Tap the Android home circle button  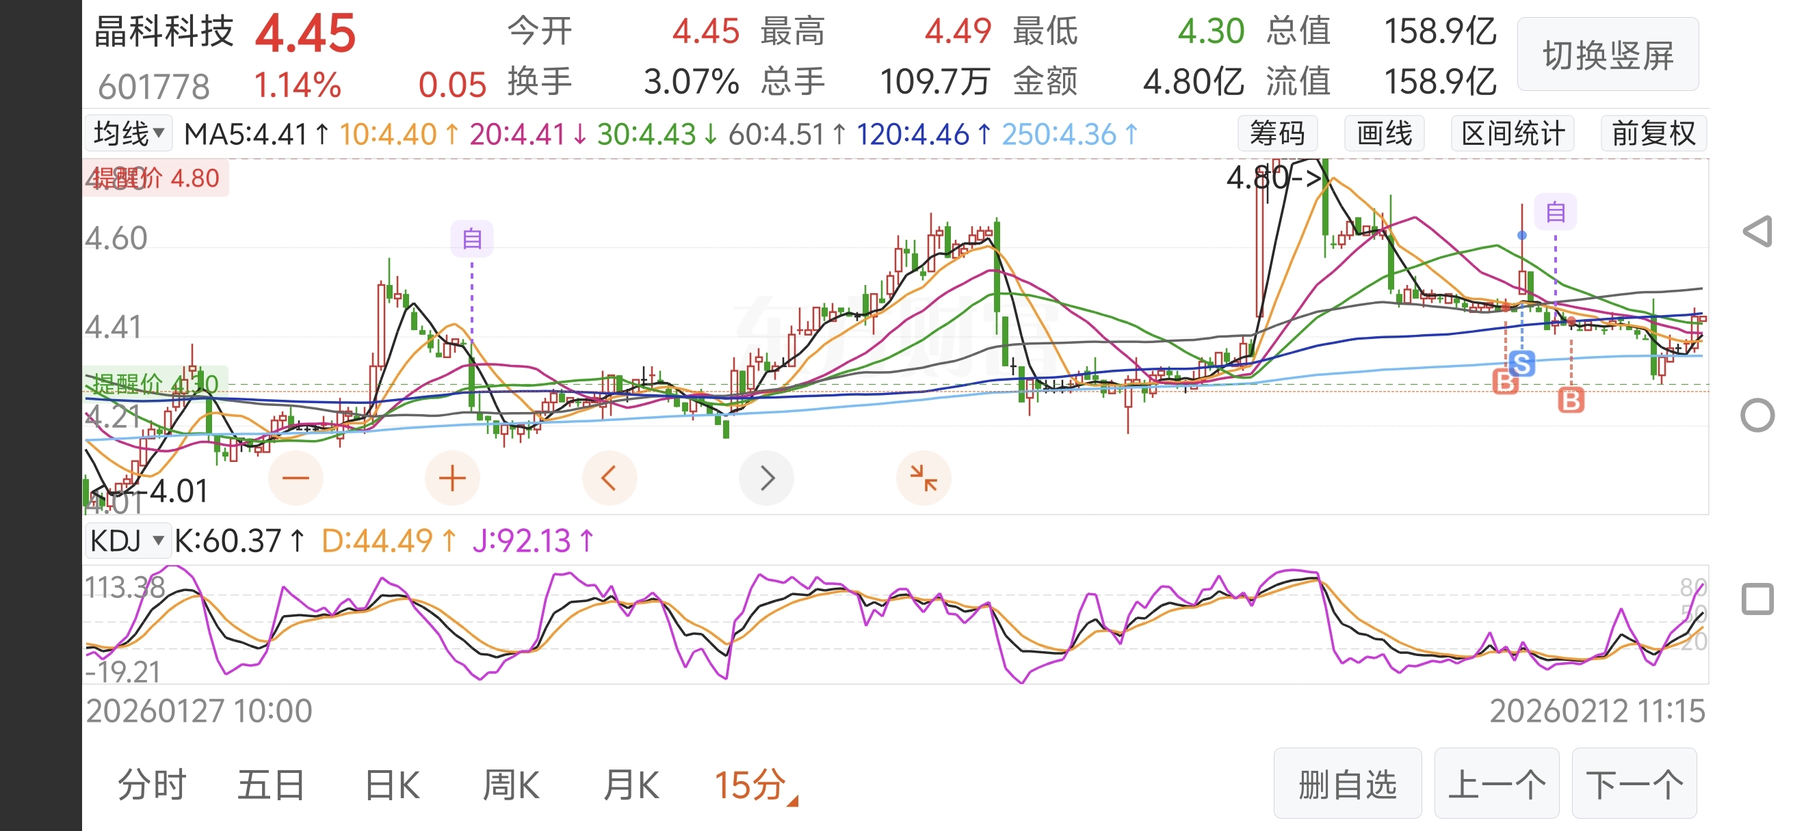(1757, 416)
